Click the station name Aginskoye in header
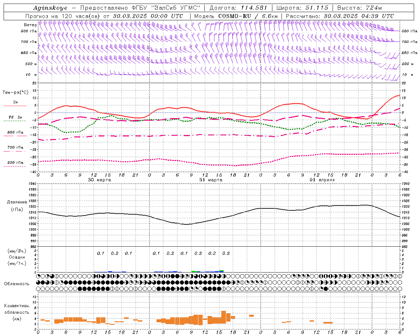This screenshot has height=335, width=419. point(50,8)
